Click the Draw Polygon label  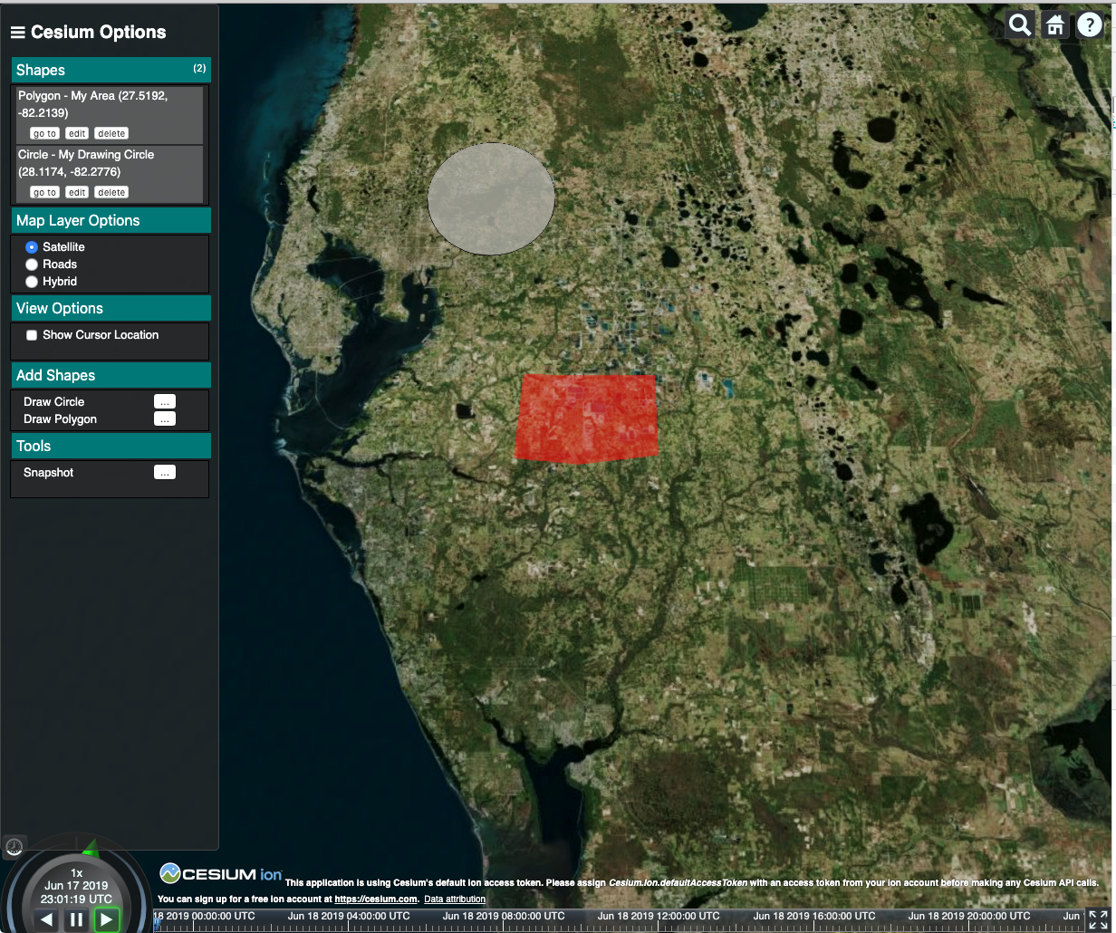[60, 418]
